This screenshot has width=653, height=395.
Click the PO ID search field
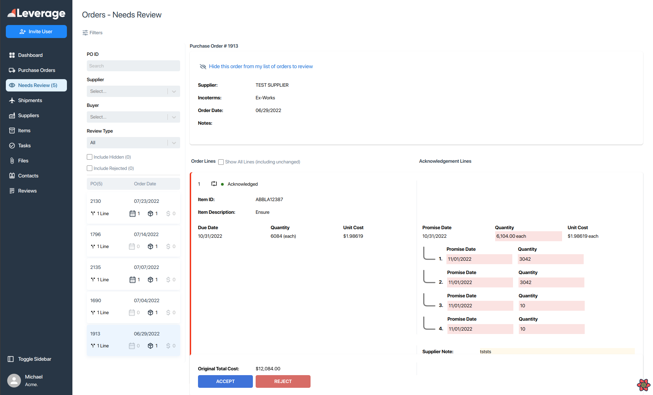[133, 66]
